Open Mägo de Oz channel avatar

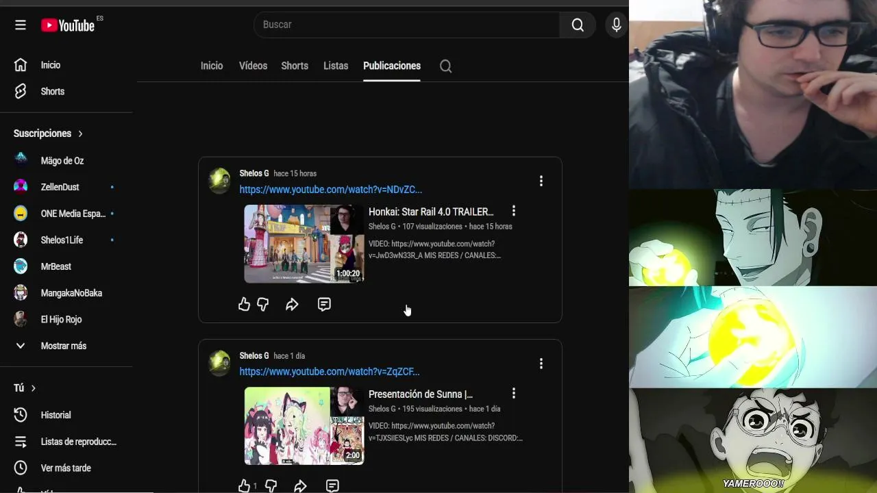tap(21, 160)
